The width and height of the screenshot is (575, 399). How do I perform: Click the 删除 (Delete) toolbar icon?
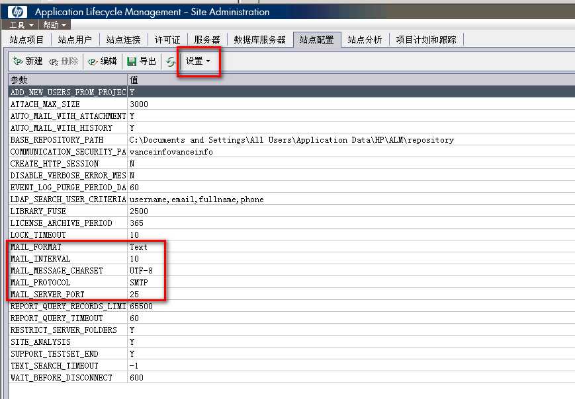point(54,61)
